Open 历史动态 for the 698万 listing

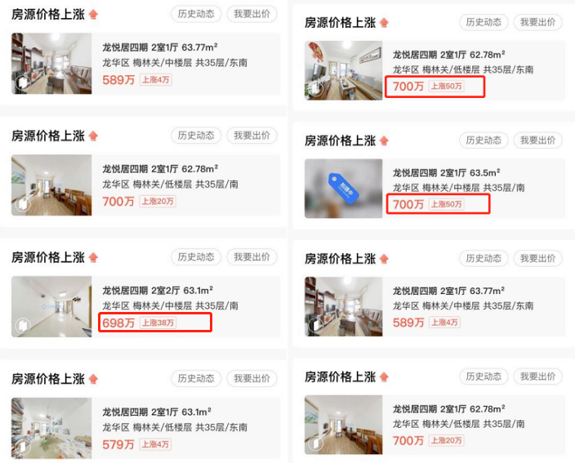coord(196,257)
